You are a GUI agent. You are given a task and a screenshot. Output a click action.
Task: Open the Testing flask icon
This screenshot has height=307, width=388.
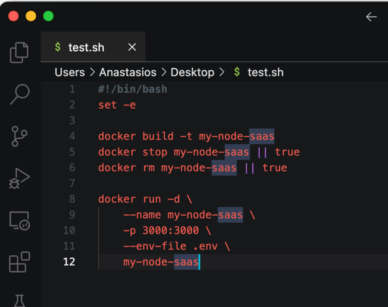[x=20, y=300]
